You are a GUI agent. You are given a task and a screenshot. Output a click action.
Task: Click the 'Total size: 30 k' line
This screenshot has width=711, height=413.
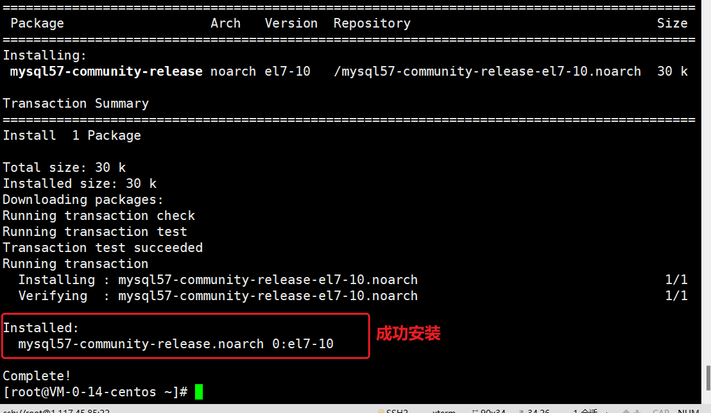click(64, 168)
